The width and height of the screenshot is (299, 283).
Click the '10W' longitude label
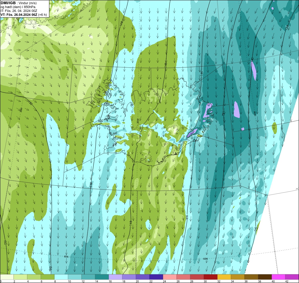point(254,113)
